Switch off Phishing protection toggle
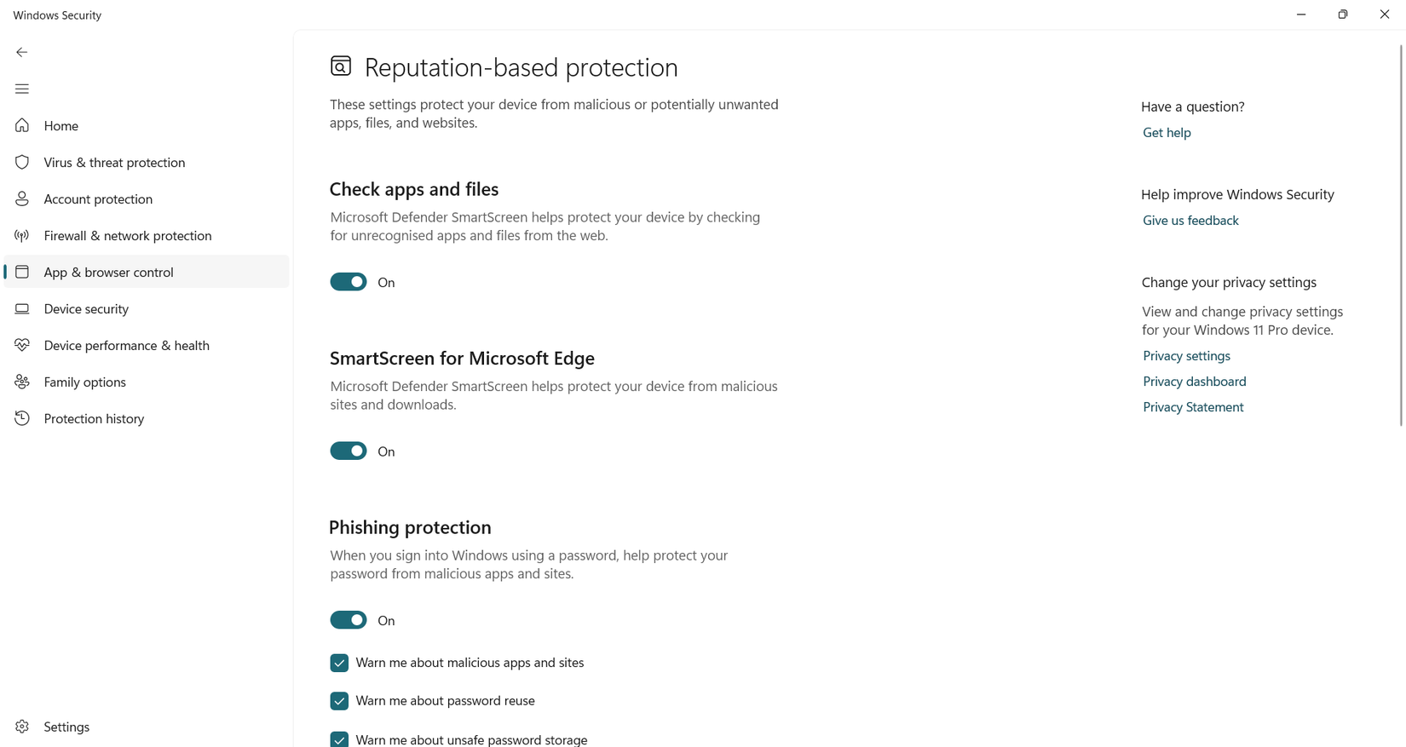Image resolution: width=1406 pixels, height=747 pixels. click(349, 620)
